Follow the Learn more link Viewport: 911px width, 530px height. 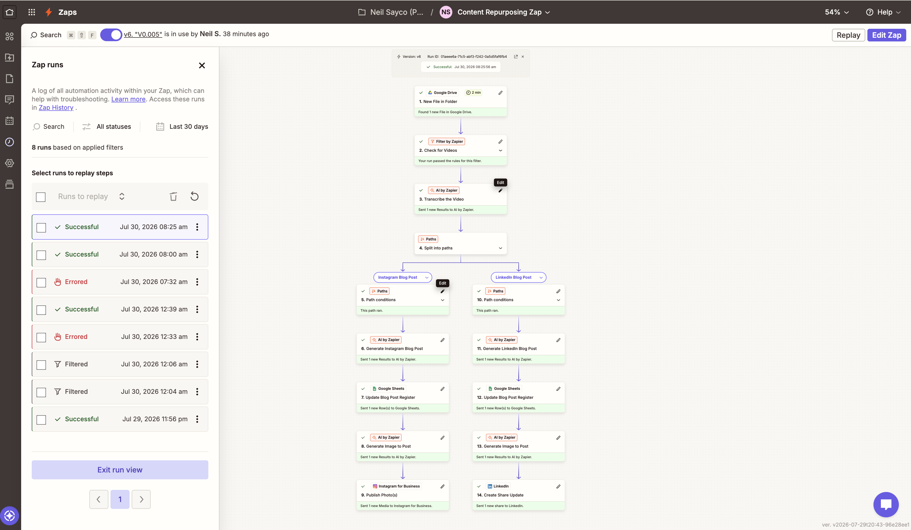click(x=128, y=99)
